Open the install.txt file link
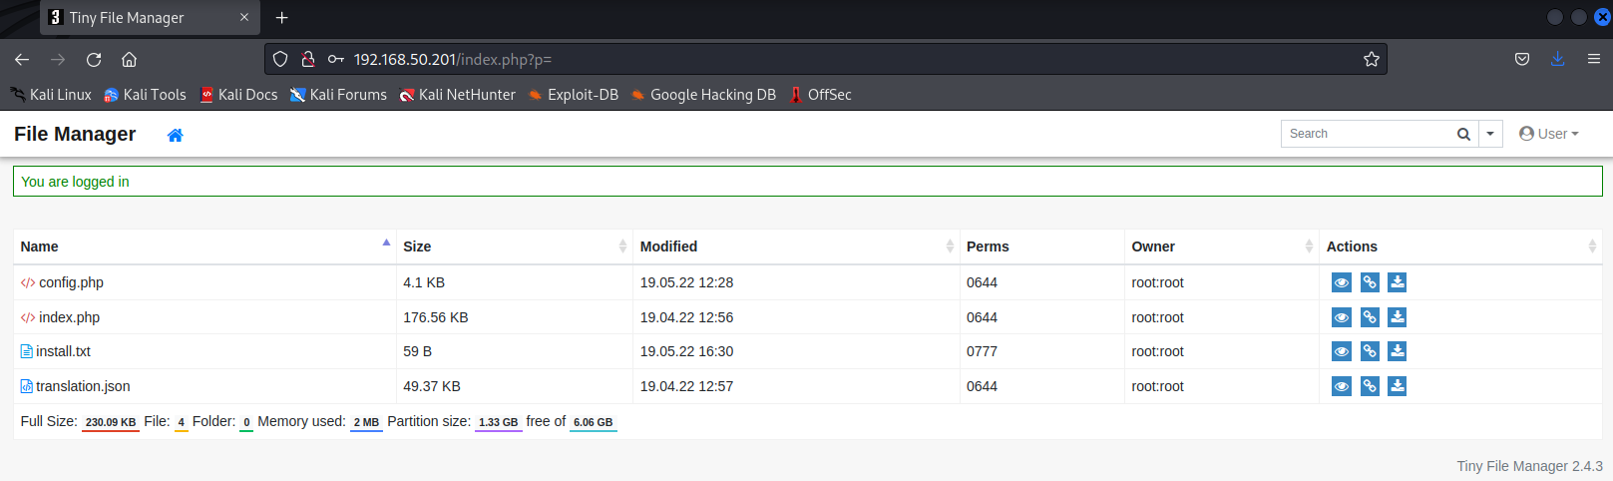 [x=63, y=351]
